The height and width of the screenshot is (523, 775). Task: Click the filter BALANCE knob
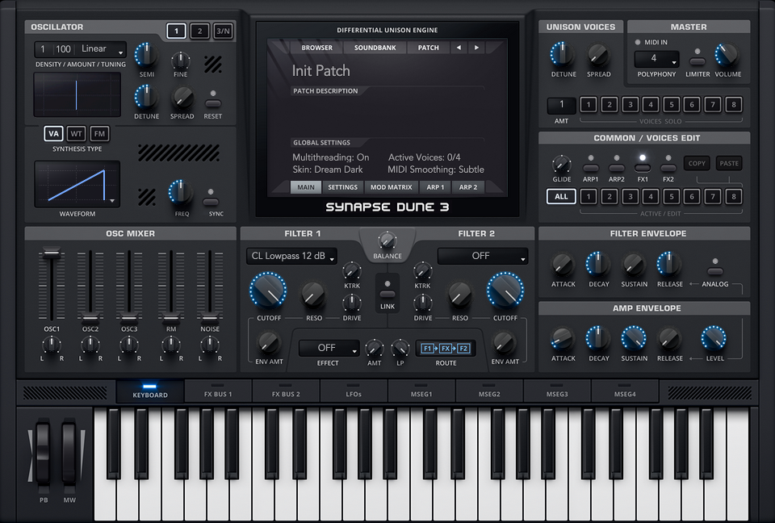coord(387,241)
